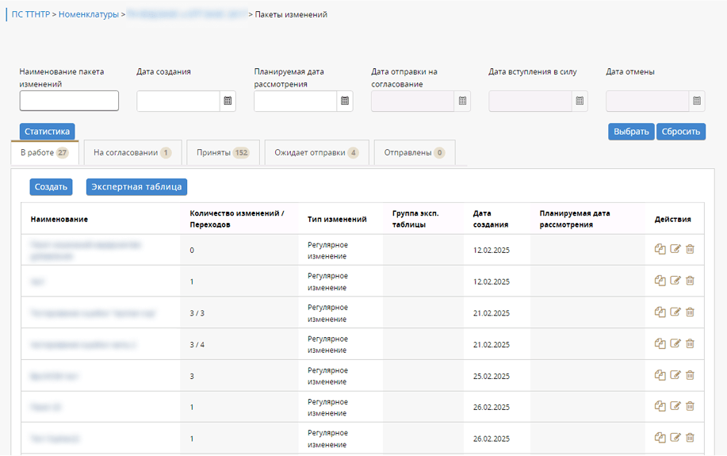The width and height of the screenshot is (727, 456).
Task: Select the Ожидает отправки tab
Action: point(316,153)
